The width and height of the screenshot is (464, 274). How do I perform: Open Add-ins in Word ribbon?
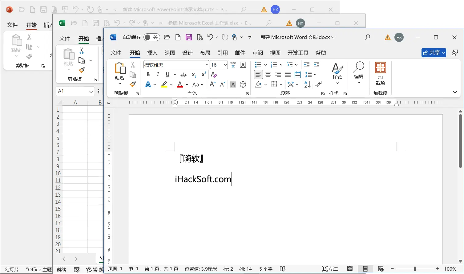381,74
